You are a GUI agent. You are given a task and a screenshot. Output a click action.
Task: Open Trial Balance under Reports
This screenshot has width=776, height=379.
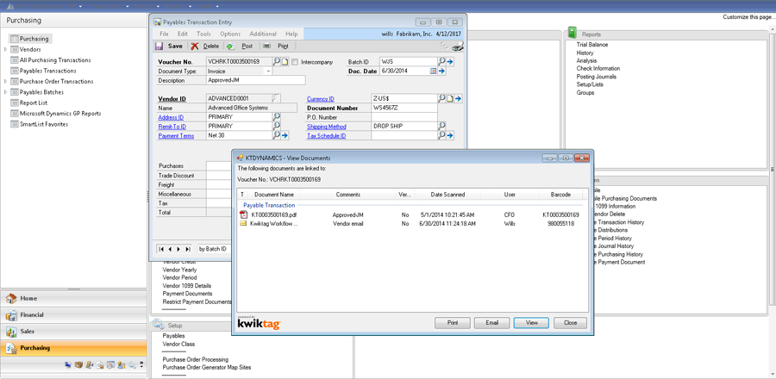click(x=592, y=45)
